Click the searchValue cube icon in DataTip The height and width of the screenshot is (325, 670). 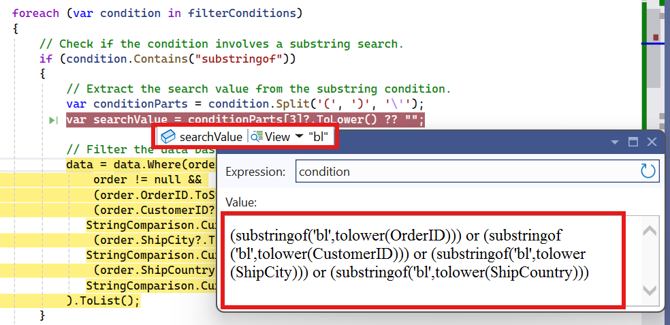167,136
